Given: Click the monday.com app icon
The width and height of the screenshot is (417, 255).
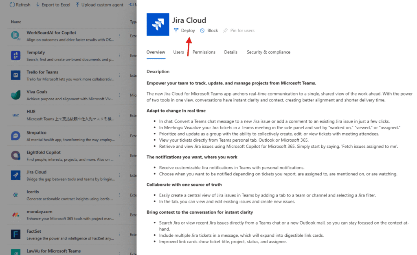Looking at the screenshot, I should click(x=15, y=214).
